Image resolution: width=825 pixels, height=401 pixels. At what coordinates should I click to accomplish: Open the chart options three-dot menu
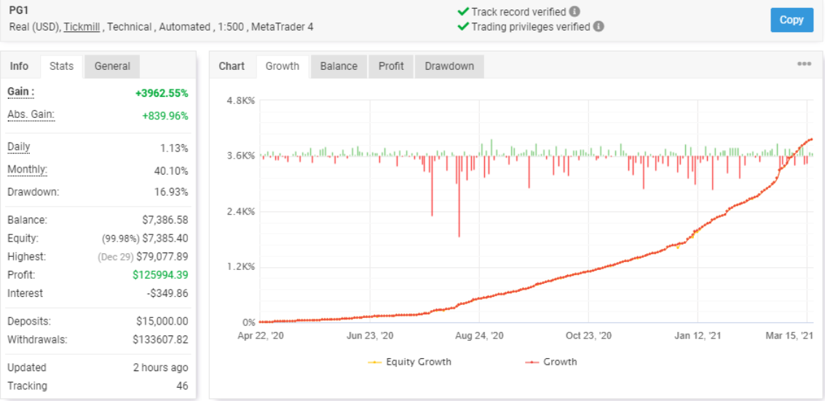tap(804, 64)
